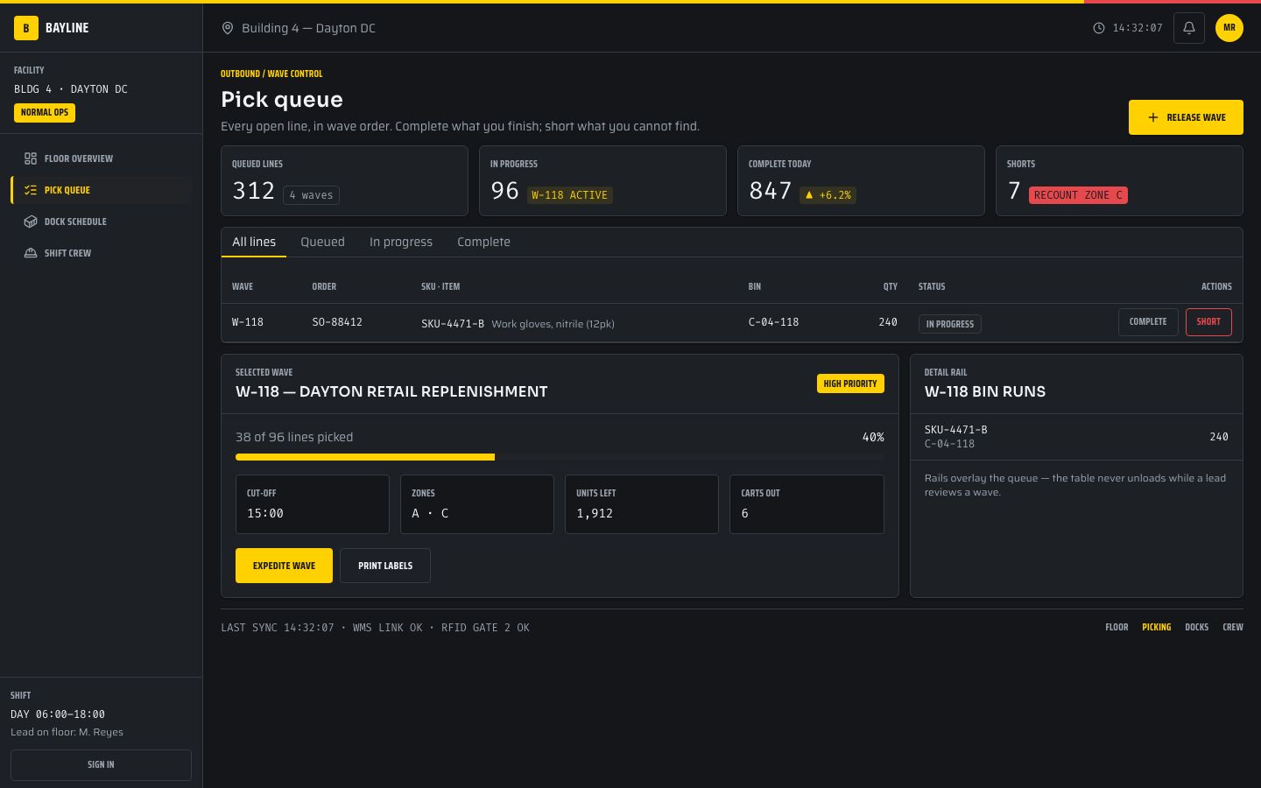Viewport: 1261px width, 788px height.
Task: Click the Zones A · C tile
Action: [477, 504]
